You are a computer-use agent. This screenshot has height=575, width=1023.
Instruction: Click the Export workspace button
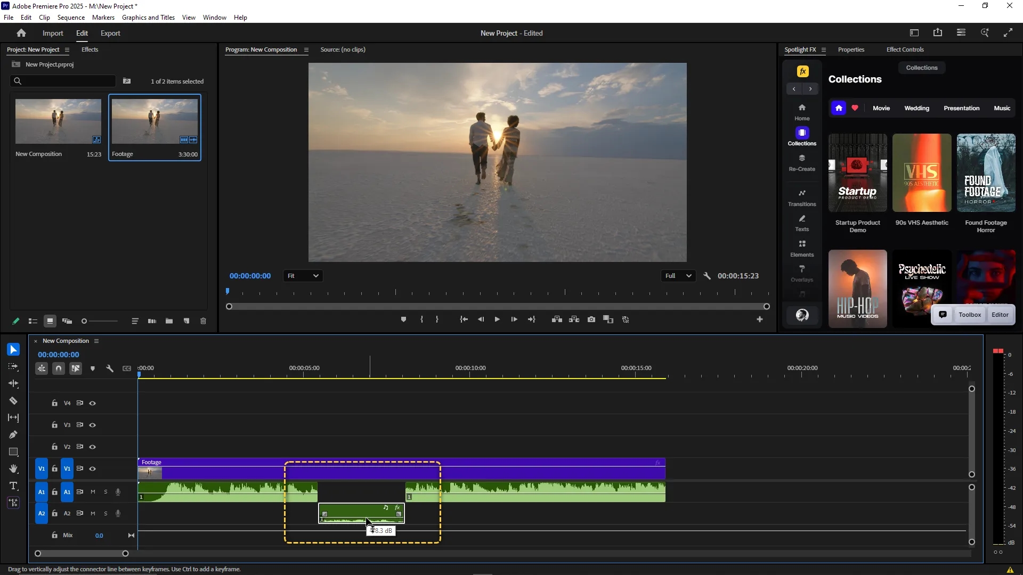(110, 33)
